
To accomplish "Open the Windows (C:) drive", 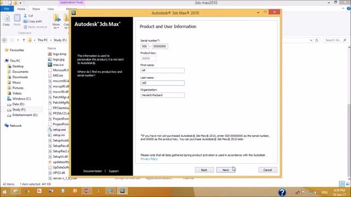I will click(x=21, y=99).
